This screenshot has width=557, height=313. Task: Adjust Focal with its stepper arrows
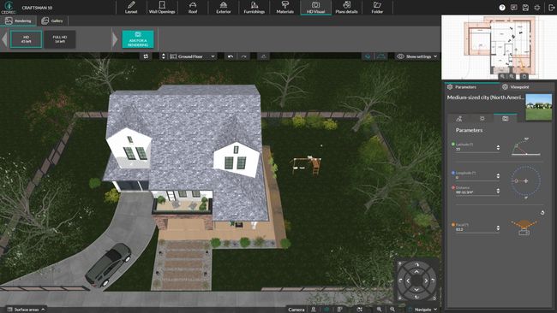pyautogui.click(x=498, y=228)
